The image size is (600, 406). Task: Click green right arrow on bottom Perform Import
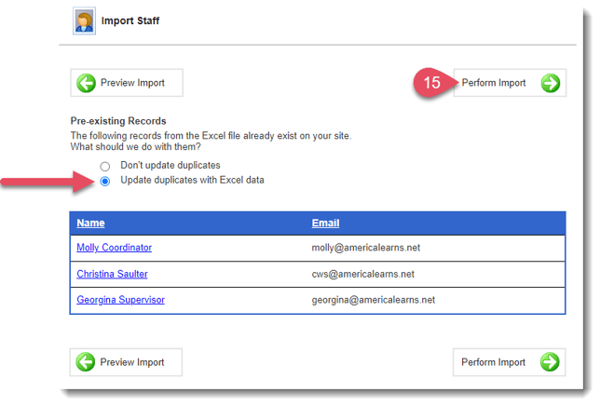(551, 362)
